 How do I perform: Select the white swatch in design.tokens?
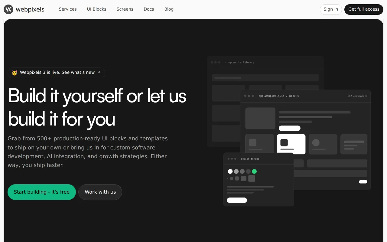point(230,172)
